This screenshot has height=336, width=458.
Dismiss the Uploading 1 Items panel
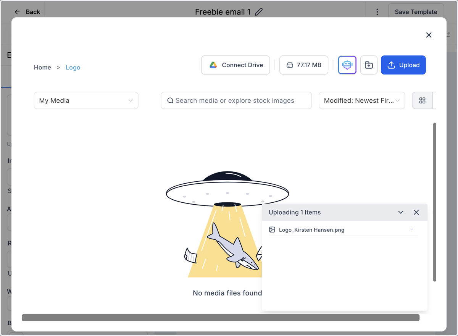click(416, 212)
